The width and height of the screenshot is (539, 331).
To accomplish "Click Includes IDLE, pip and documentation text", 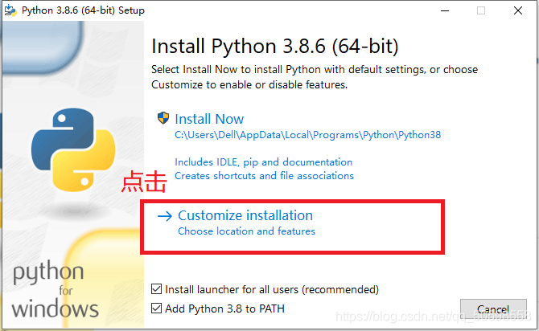I will coord(263,161).
